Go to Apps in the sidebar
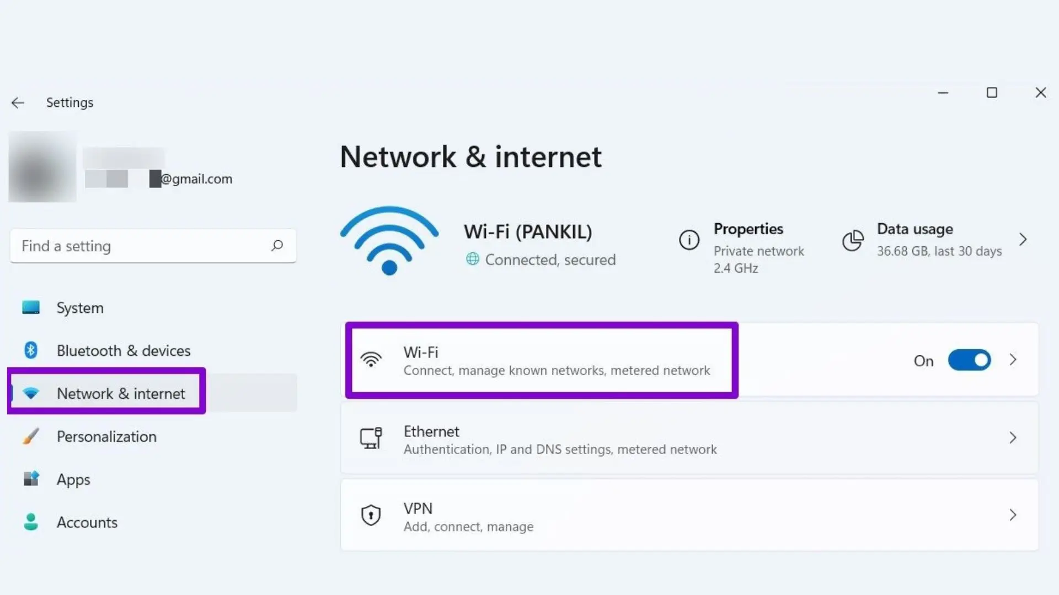1059x595 pixels. tap(73, 480)
